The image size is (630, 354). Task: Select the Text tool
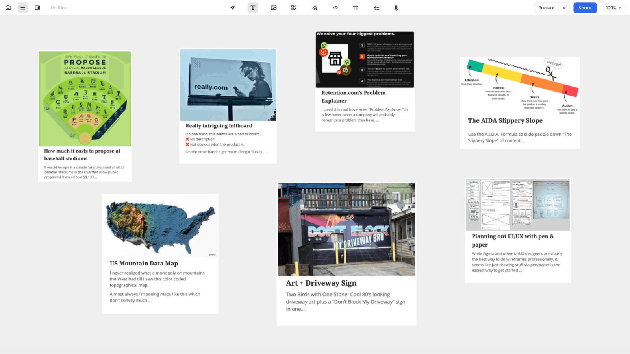[253, 8]
